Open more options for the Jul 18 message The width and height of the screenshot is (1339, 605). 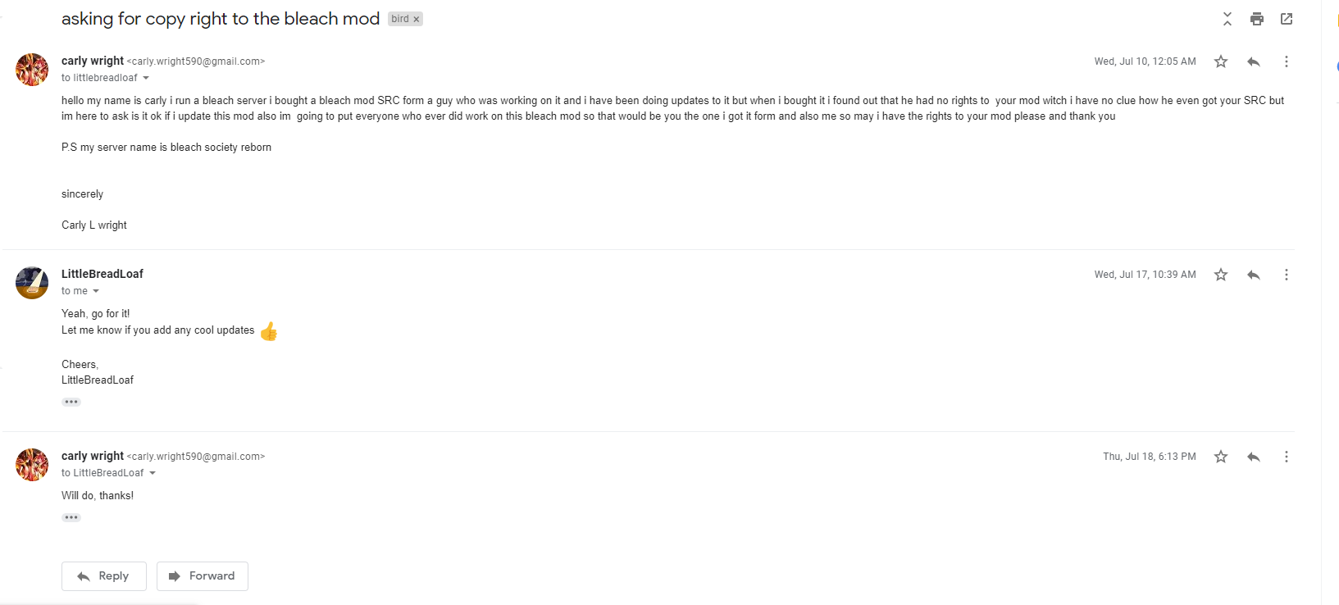pos(1287,457)
